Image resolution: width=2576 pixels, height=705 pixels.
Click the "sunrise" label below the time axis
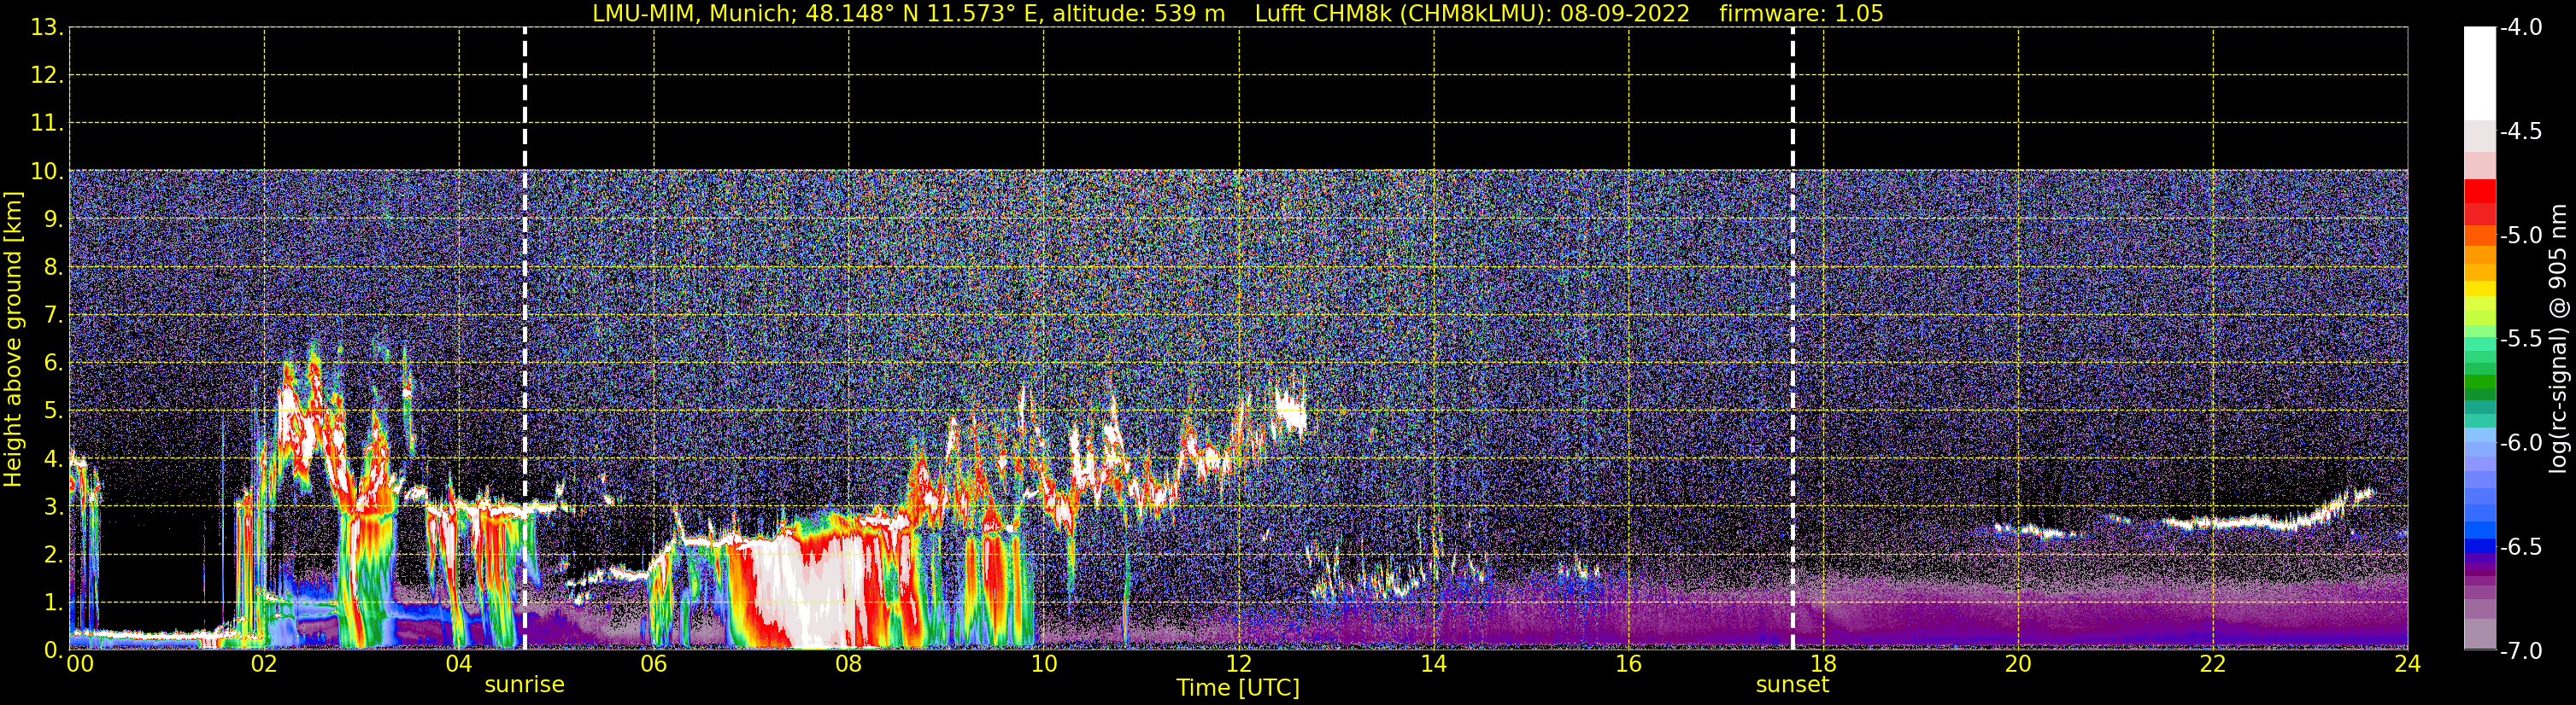pyautogui.click(x=524, y=685)
